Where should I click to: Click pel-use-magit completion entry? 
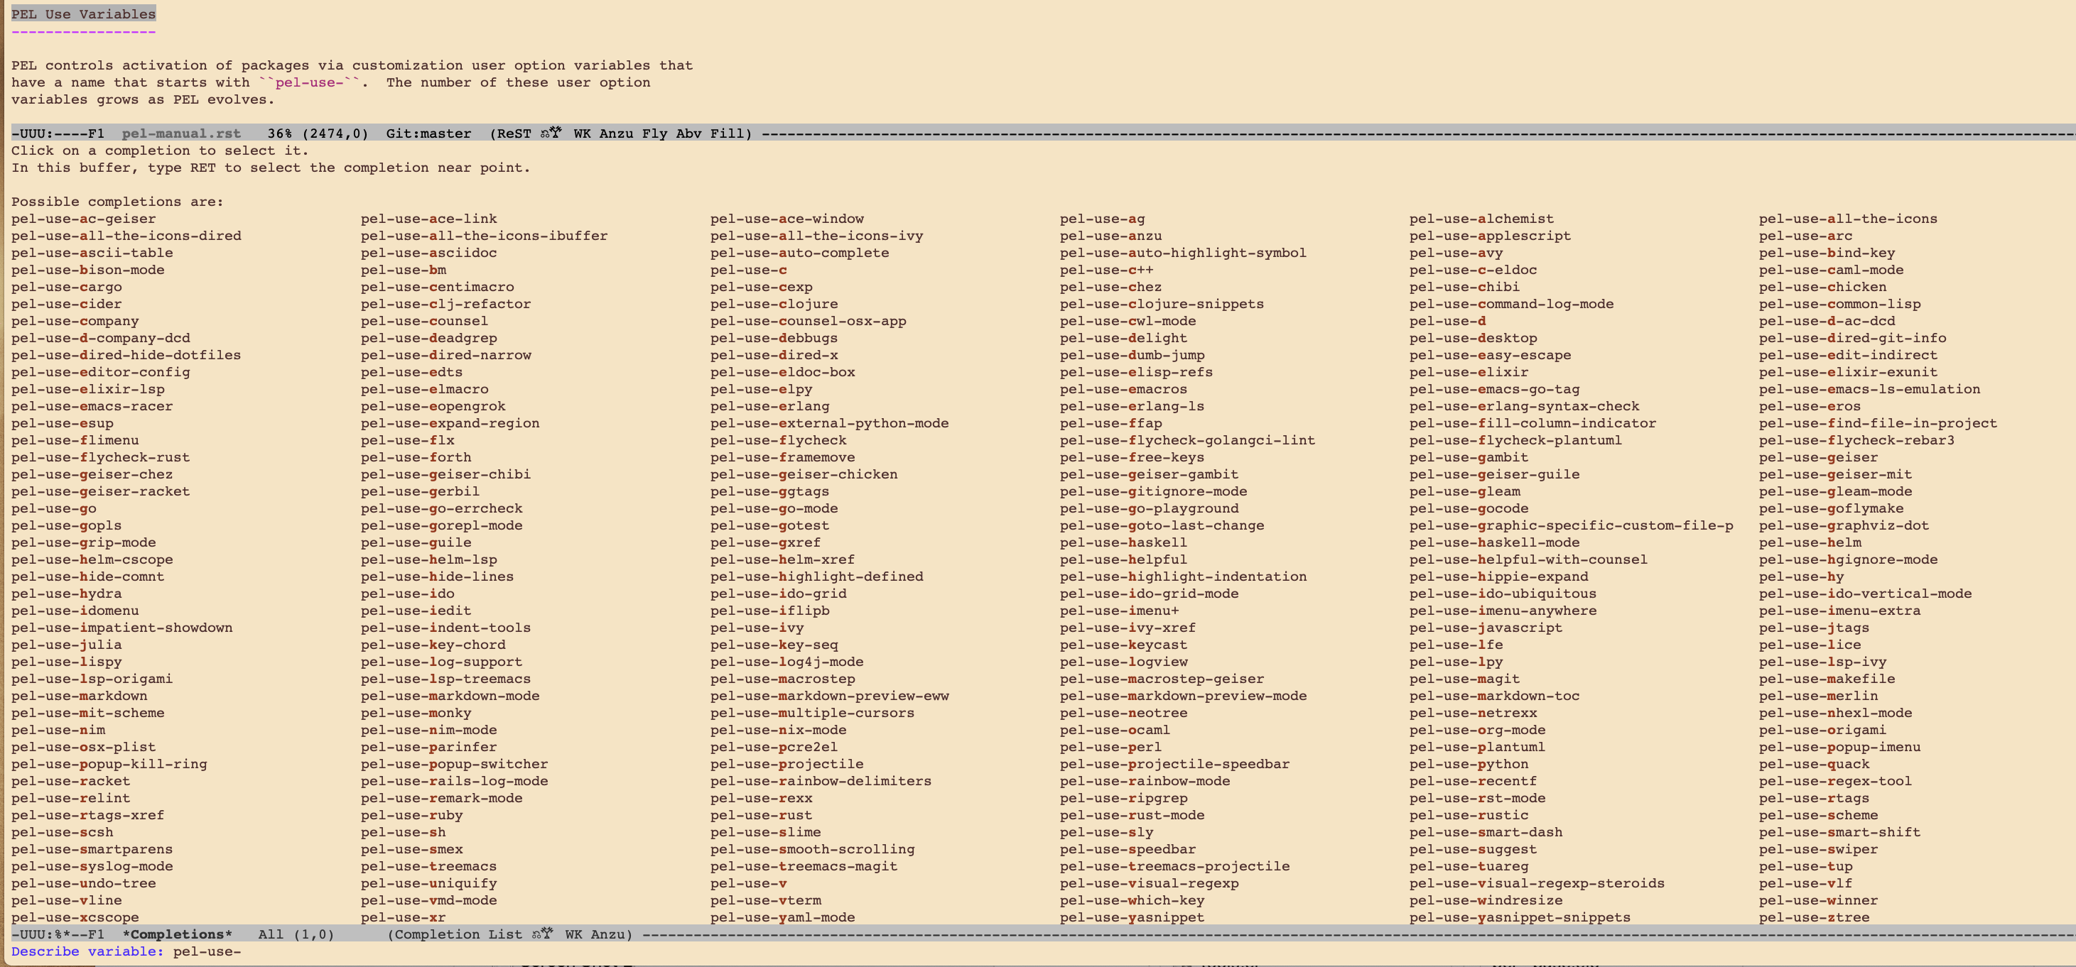click(1464, 679)
